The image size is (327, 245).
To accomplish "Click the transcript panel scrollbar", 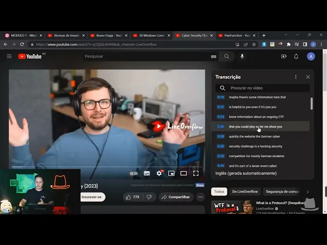I will point(312,104).
